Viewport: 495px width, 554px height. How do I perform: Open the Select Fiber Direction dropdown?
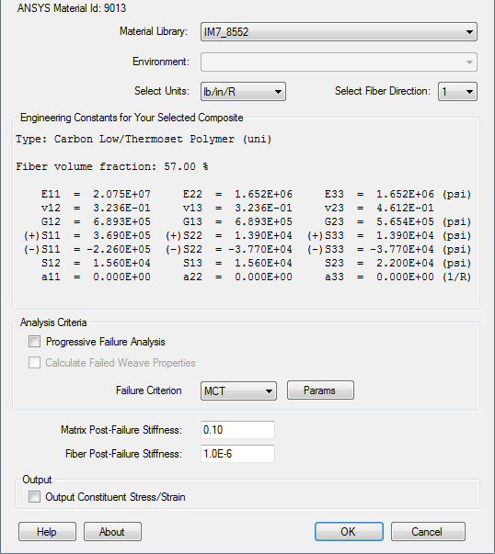pyautogui.click(x=457, y=92)
